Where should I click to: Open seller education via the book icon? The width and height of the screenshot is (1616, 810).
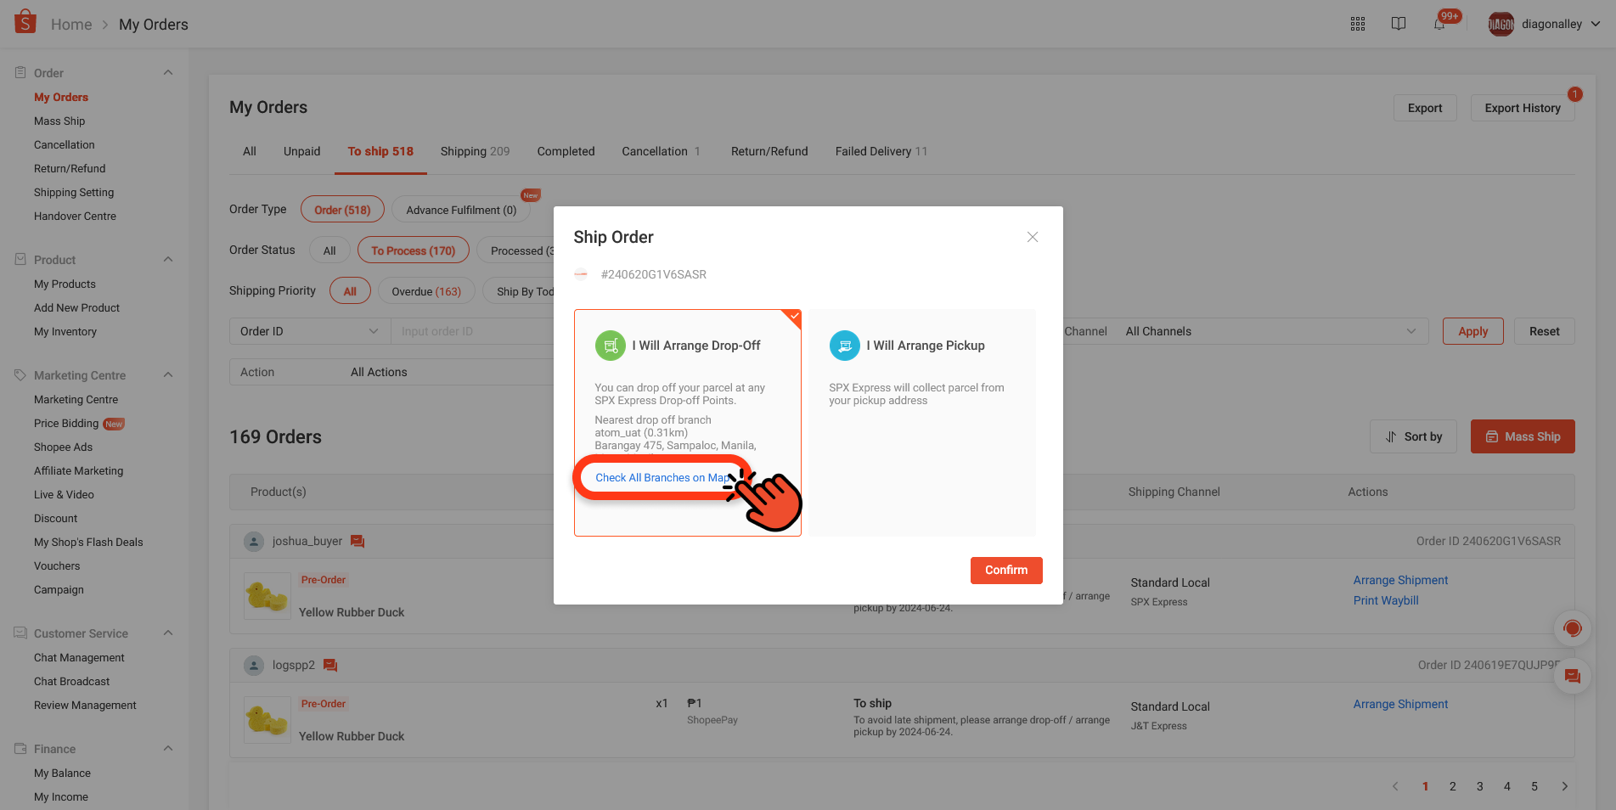pyautogui.click(x=1399, y=23)
